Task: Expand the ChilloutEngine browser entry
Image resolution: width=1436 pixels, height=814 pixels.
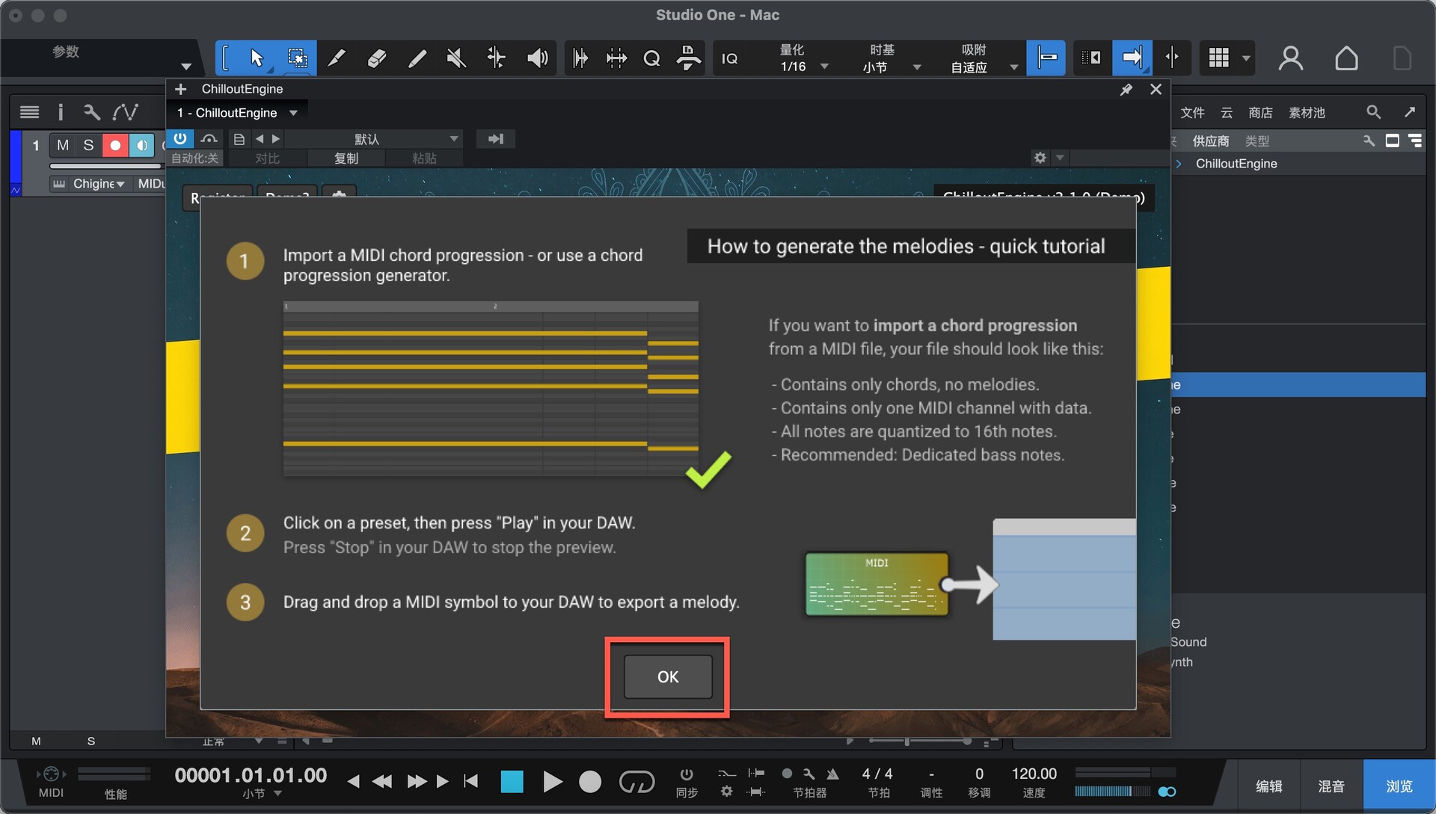Action: pos(1179,164)
